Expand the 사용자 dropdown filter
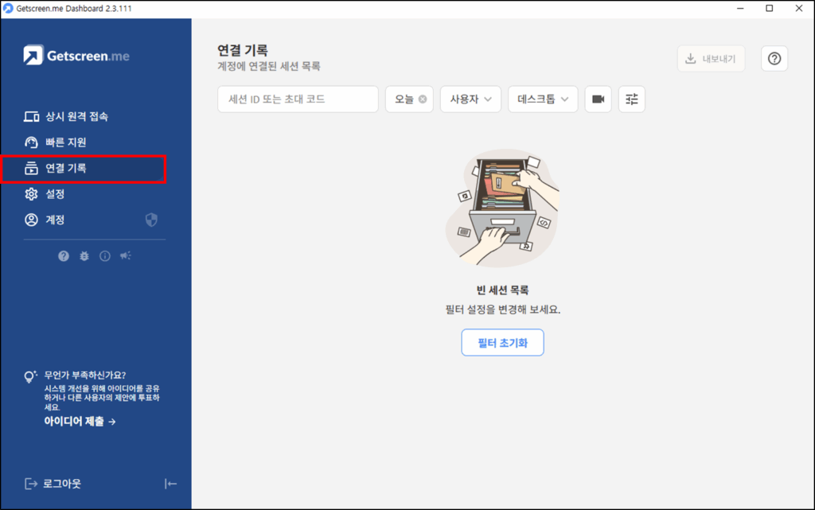This screenshot has height=510, width=815. point(470,99)
